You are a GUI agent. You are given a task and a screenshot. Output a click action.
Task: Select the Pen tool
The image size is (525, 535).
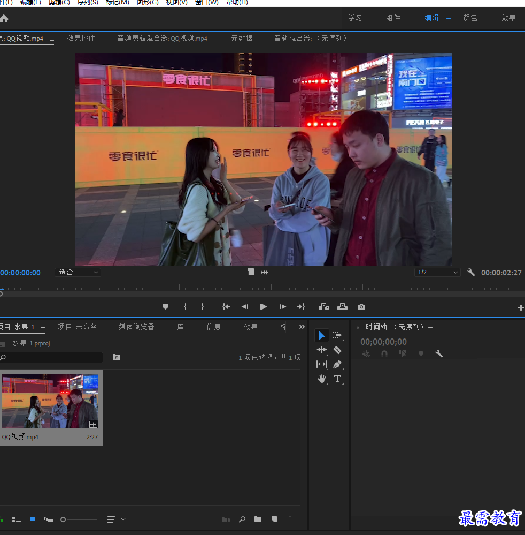tap(337, 364)
